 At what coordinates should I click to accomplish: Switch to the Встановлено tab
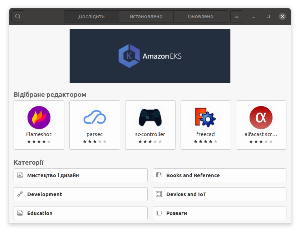pyautogui.click(x=146, y=16)
